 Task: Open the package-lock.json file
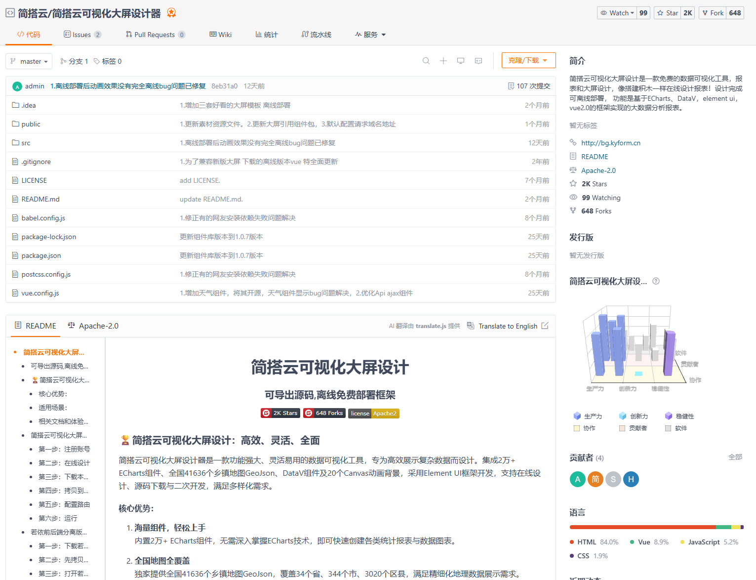coord(49,237)
